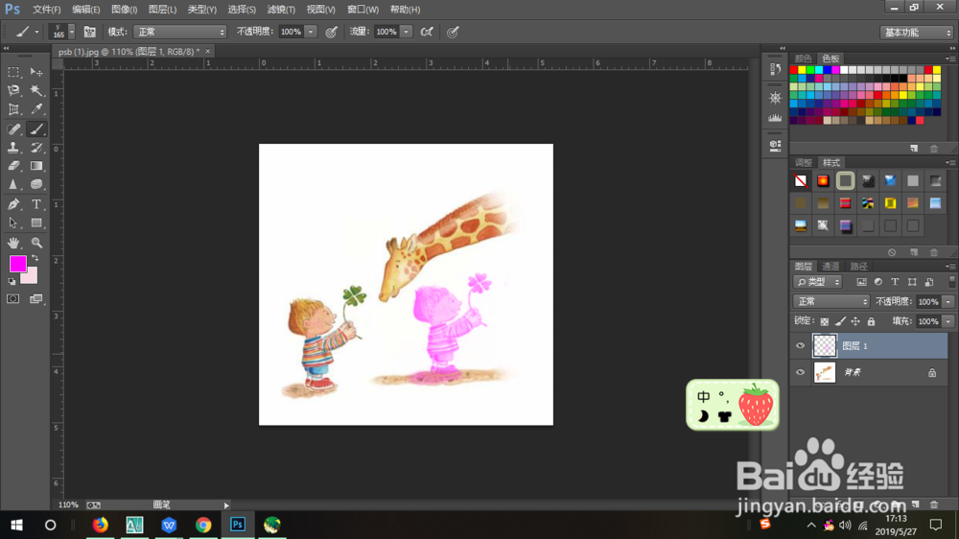
Task: Click the foreground color magenta swatch
Action: 17,264
